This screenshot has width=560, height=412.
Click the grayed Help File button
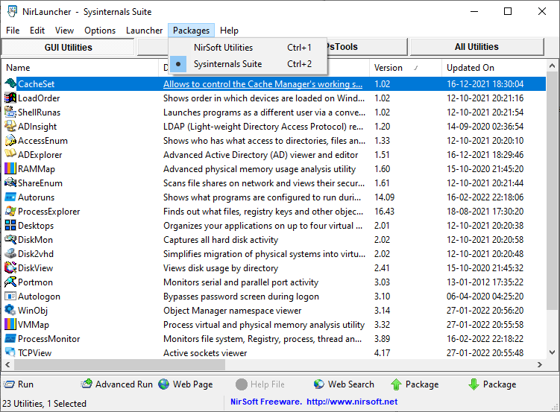click(260, 384)
